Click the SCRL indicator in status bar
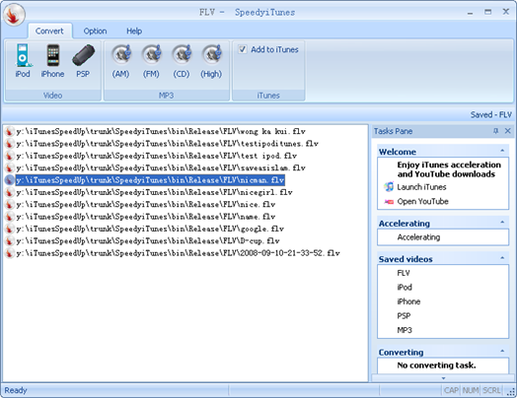This screenshot has height=398, width=517. pos(491,390)
